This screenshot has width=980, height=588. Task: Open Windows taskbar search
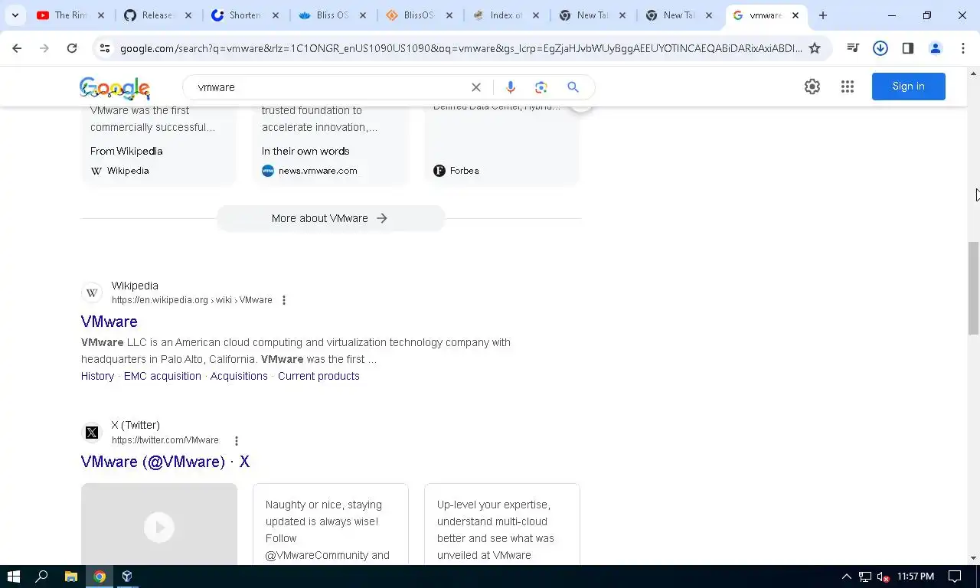click(x=42, y=577)
